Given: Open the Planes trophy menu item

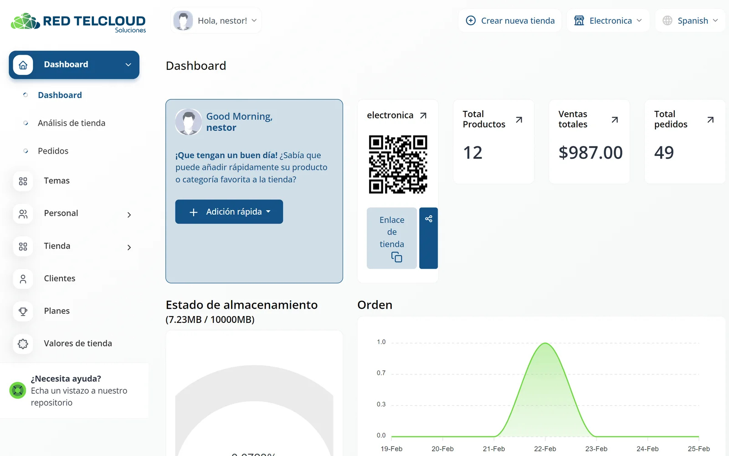Looking at the screenshot, I should point(56,311).
